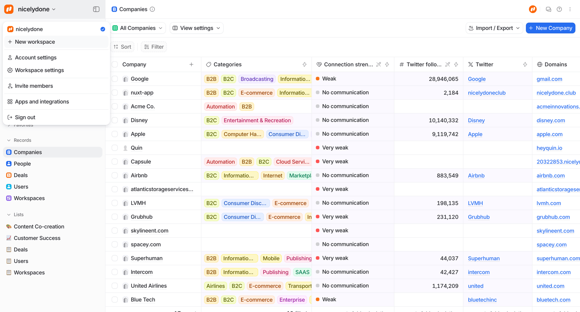Click the purple Broadcasting category tag
Screen dimensions: 580x312
[x=257, y=79]
